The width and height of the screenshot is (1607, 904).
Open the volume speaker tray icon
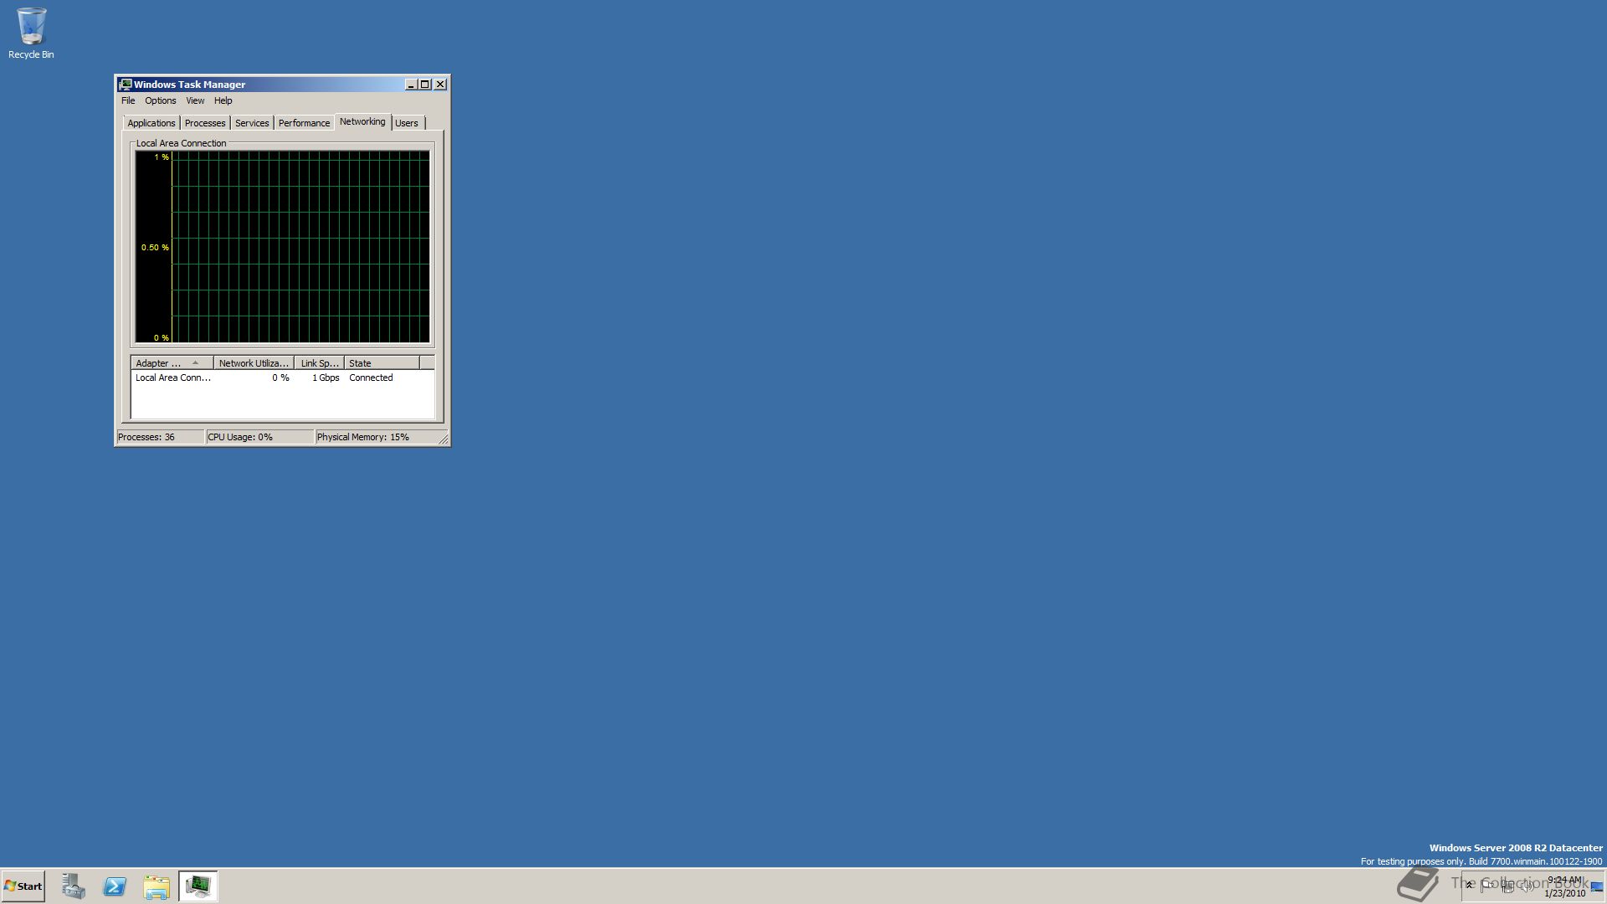tap(1527, 886)
